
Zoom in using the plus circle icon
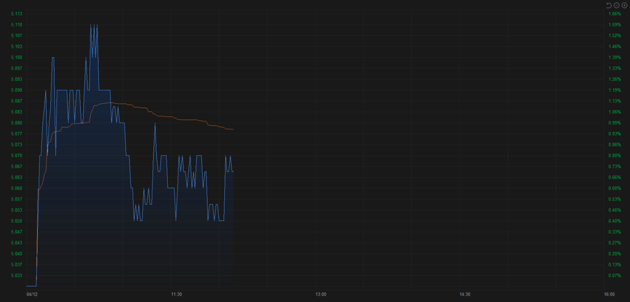[x=624, y=5]
